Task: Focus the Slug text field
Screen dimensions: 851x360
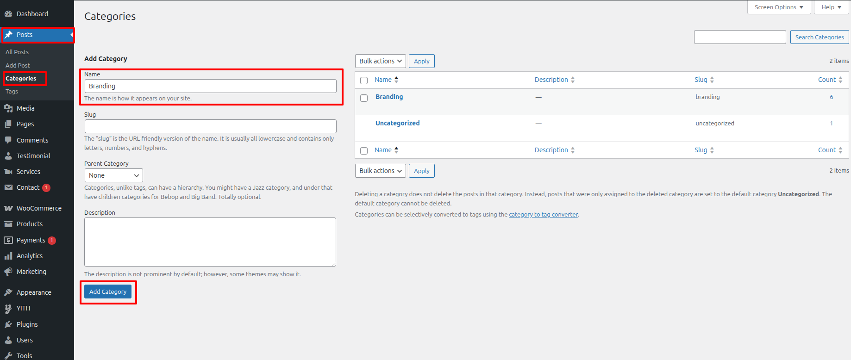Action: [210, 126]
